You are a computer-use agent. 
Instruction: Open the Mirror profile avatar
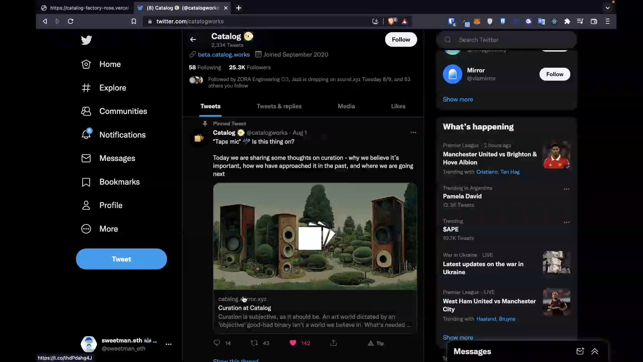452,74
